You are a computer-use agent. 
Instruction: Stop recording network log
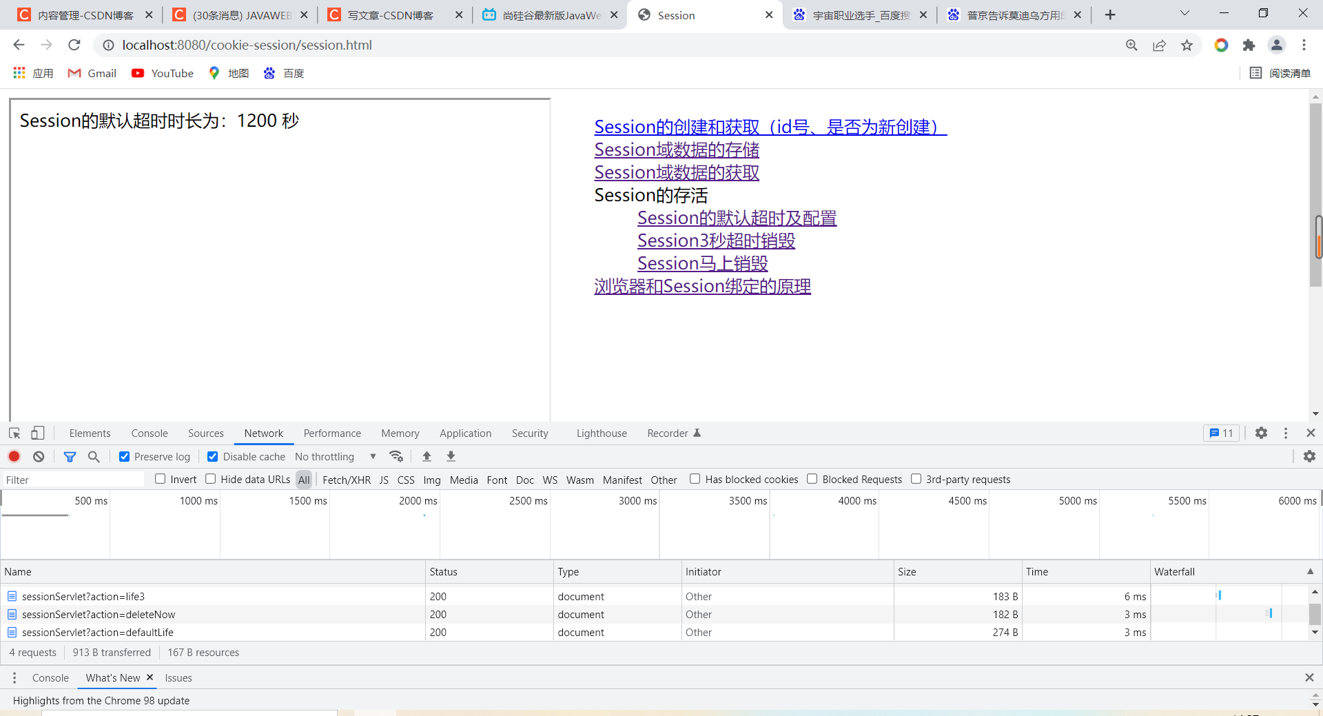pos(14,456)
